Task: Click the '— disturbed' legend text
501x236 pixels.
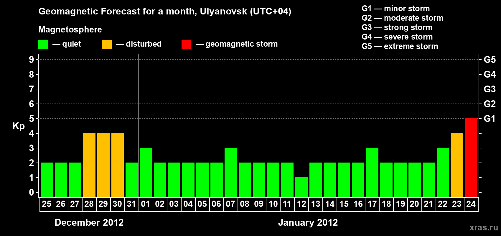Action: [x=139, y=44]
